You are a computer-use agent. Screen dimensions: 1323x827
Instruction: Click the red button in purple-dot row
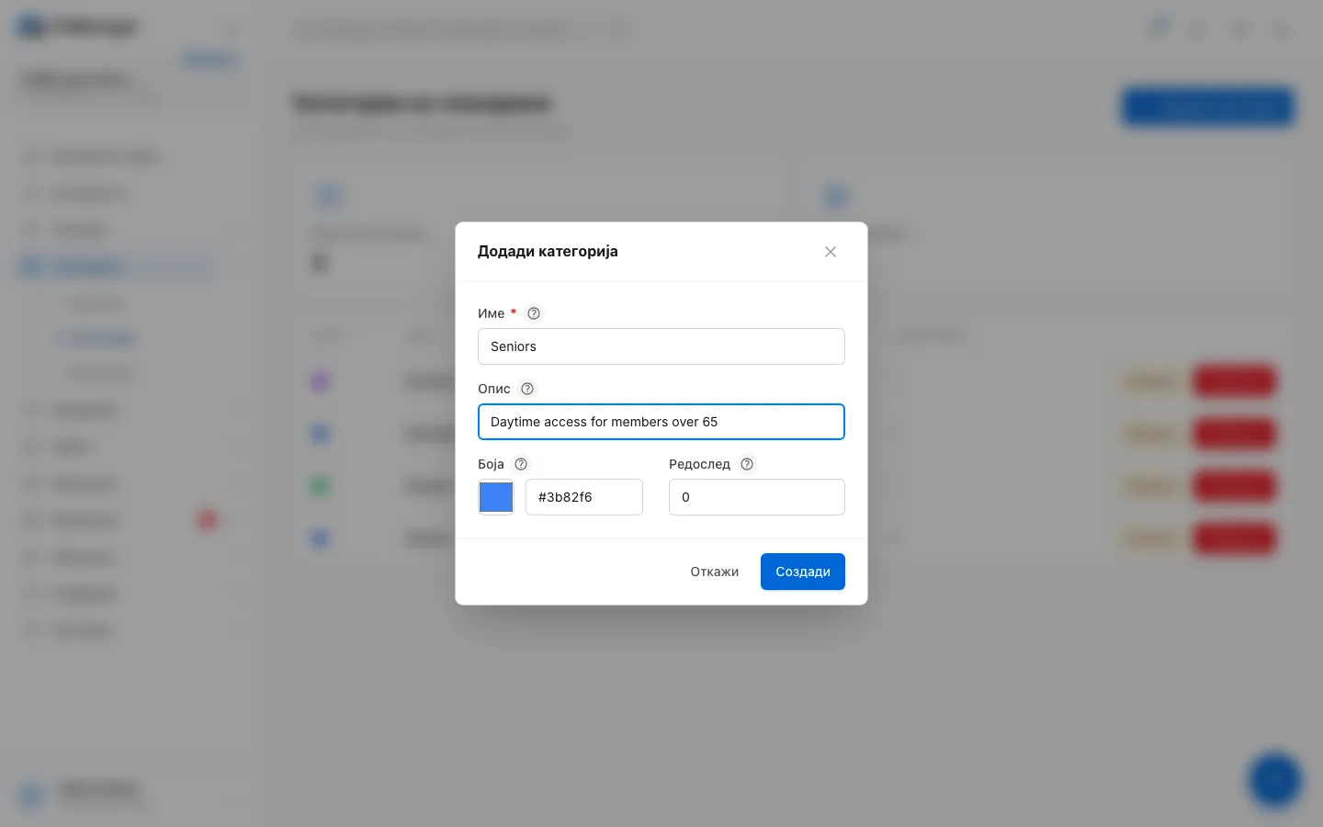[x=1234, y=380]
